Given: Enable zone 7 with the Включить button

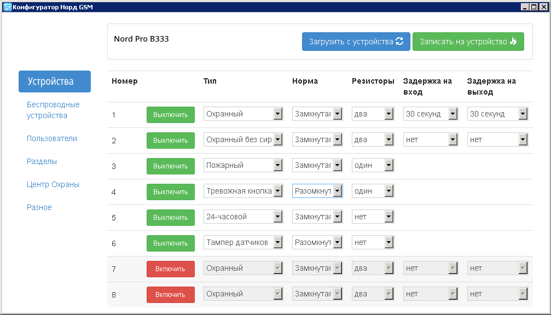Looking at the screenshot, I should [x=170, y=269].
